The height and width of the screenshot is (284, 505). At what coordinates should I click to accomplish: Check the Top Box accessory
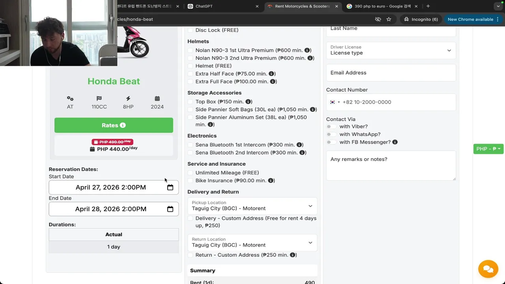[190, 102]
